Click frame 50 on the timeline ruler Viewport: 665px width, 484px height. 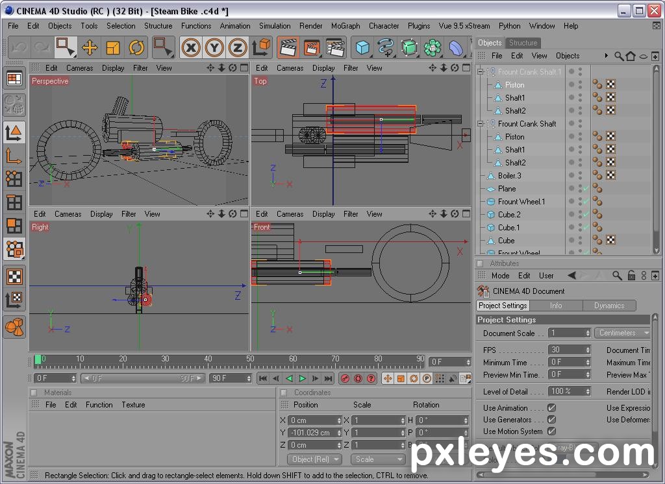tap(250, 359)
